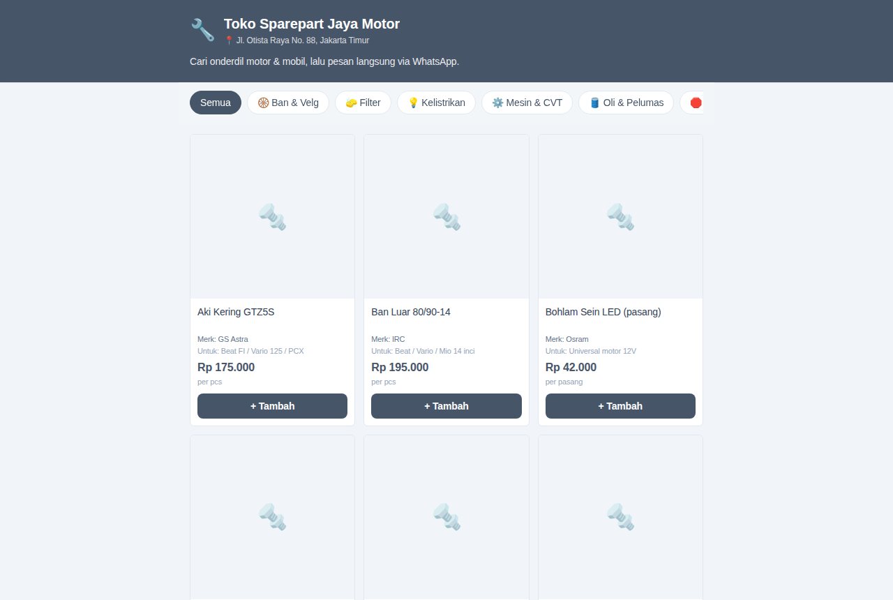Click second-row first product bolt image
The image size is (893, 600).
click(x=272, y=517)
